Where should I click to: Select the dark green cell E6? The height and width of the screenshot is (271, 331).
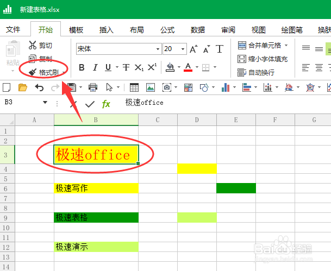point(236,188)
